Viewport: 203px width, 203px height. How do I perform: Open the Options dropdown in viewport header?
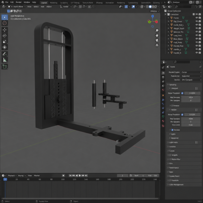click(155, 11)
